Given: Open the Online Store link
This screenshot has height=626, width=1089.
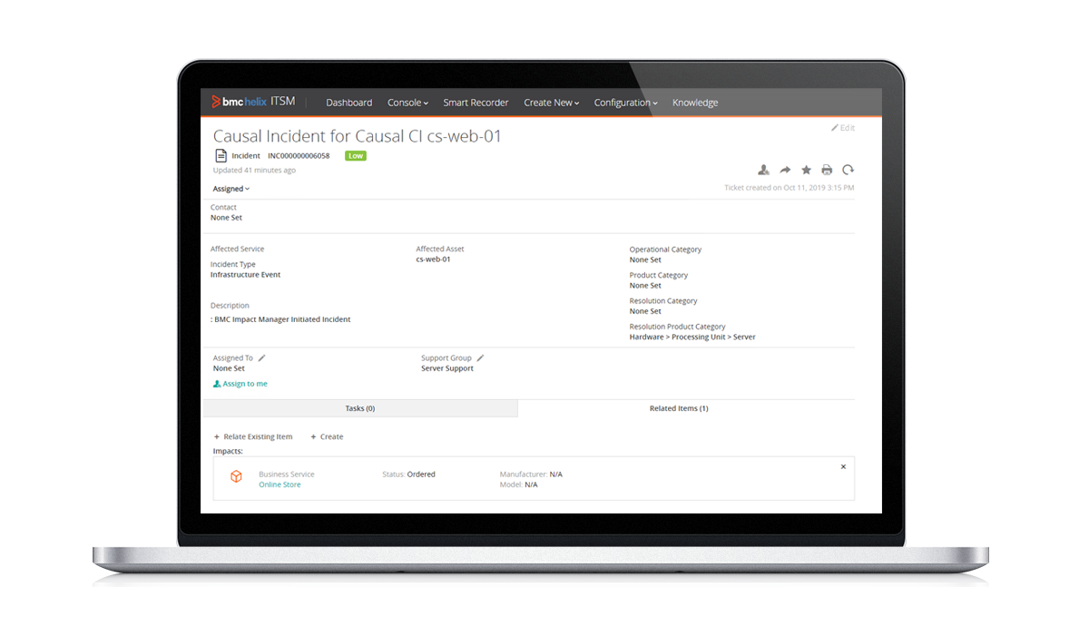Looking at the screenshot, I should [x=280, y=484].
